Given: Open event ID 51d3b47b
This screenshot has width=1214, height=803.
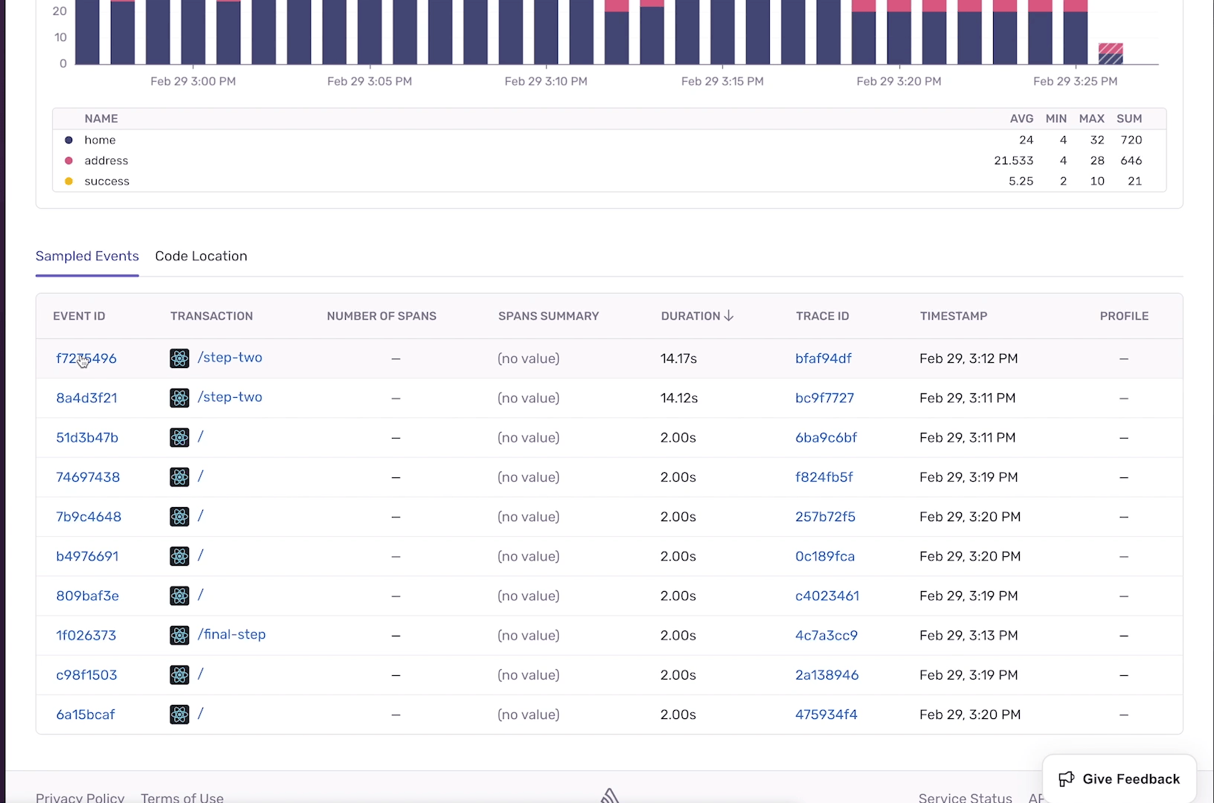Looking at the screenshot, I should point(87,437).
